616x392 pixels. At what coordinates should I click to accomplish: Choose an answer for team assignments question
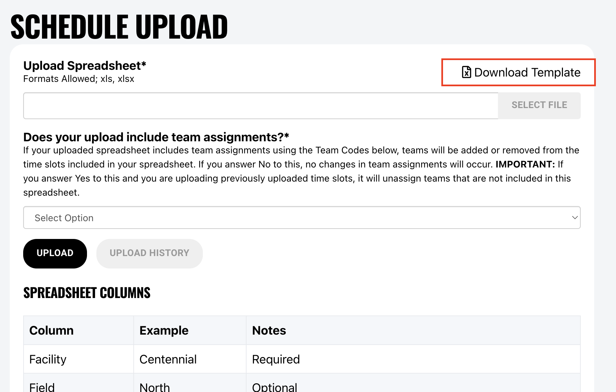[x=301, y=217]
